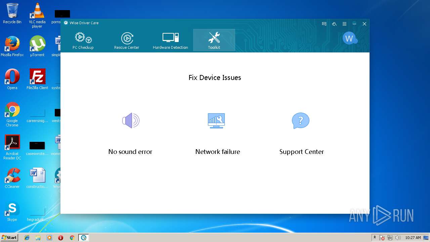
Task: Open Acrobat Reader DC desktop shortcut
Action: coord(12,147)
